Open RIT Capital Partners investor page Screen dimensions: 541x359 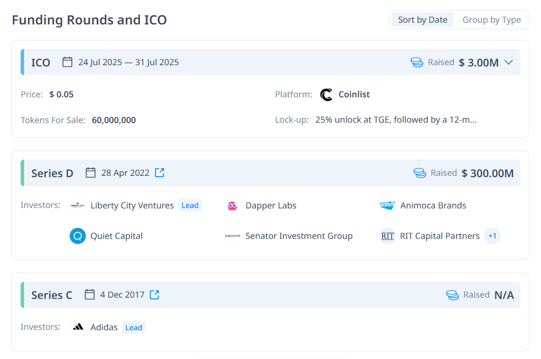440,236
